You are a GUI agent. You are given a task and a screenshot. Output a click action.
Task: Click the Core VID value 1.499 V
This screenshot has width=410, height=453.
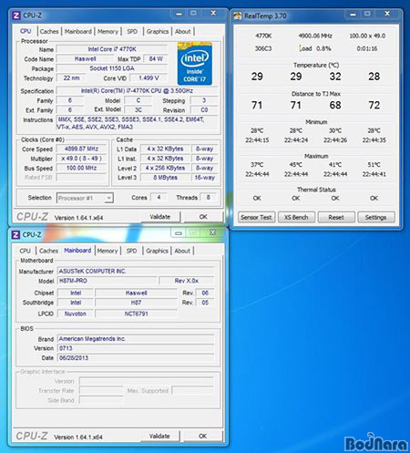point(149,77)
